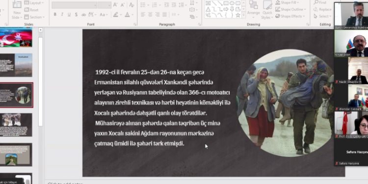Select Text Box shape in gallery

(208, 3)
